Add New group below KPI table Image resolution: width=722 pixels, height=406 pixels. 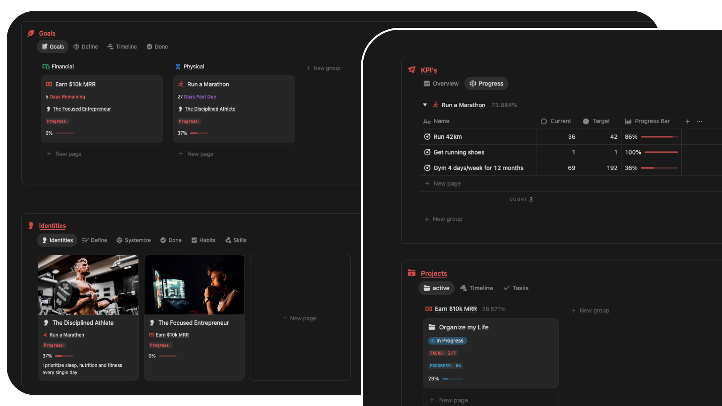coord(443,219)
